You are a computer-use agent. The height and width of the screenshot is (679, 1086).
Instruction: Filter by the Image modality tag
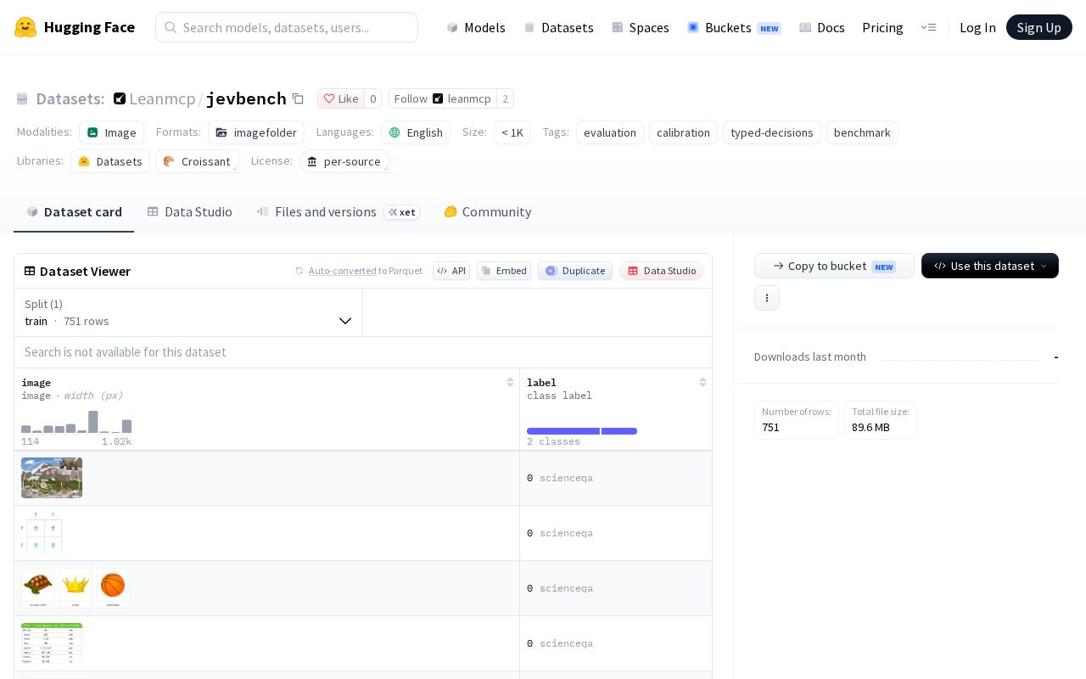pos(111,132)
